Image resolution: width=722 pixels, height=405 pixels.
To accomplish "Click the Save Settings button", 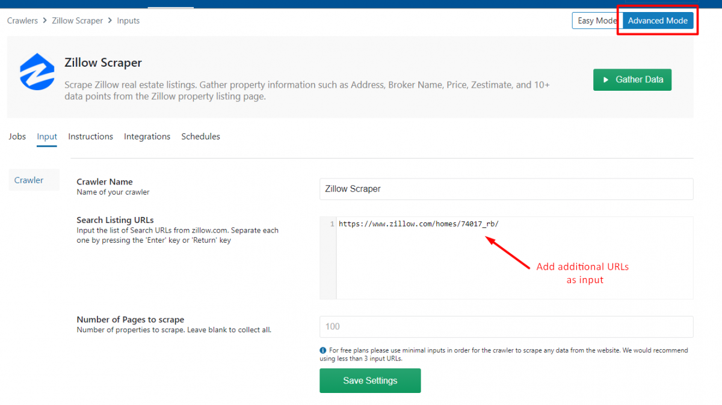I will coord(369,380).
